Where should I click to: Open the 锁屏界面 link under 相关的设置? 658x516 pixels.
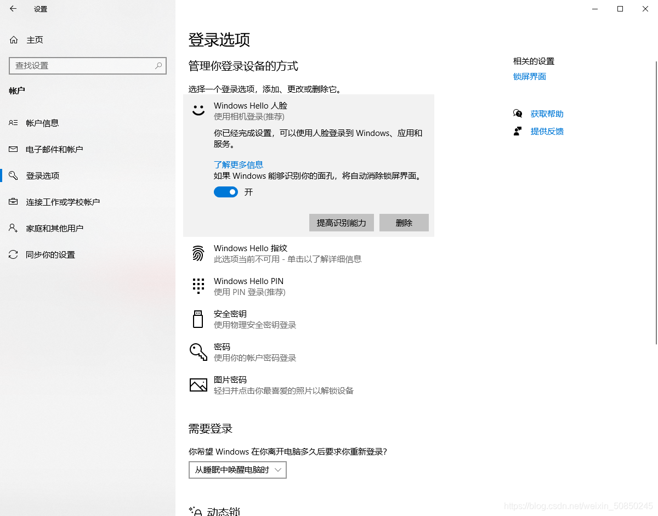click(x=529, y=76)
